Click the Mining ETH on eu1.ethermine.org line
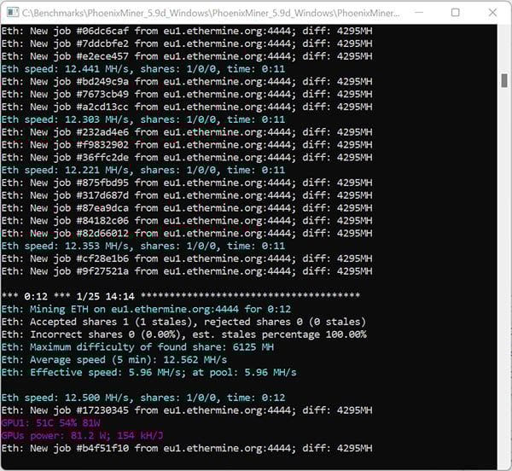 click(x=146, y=310)
